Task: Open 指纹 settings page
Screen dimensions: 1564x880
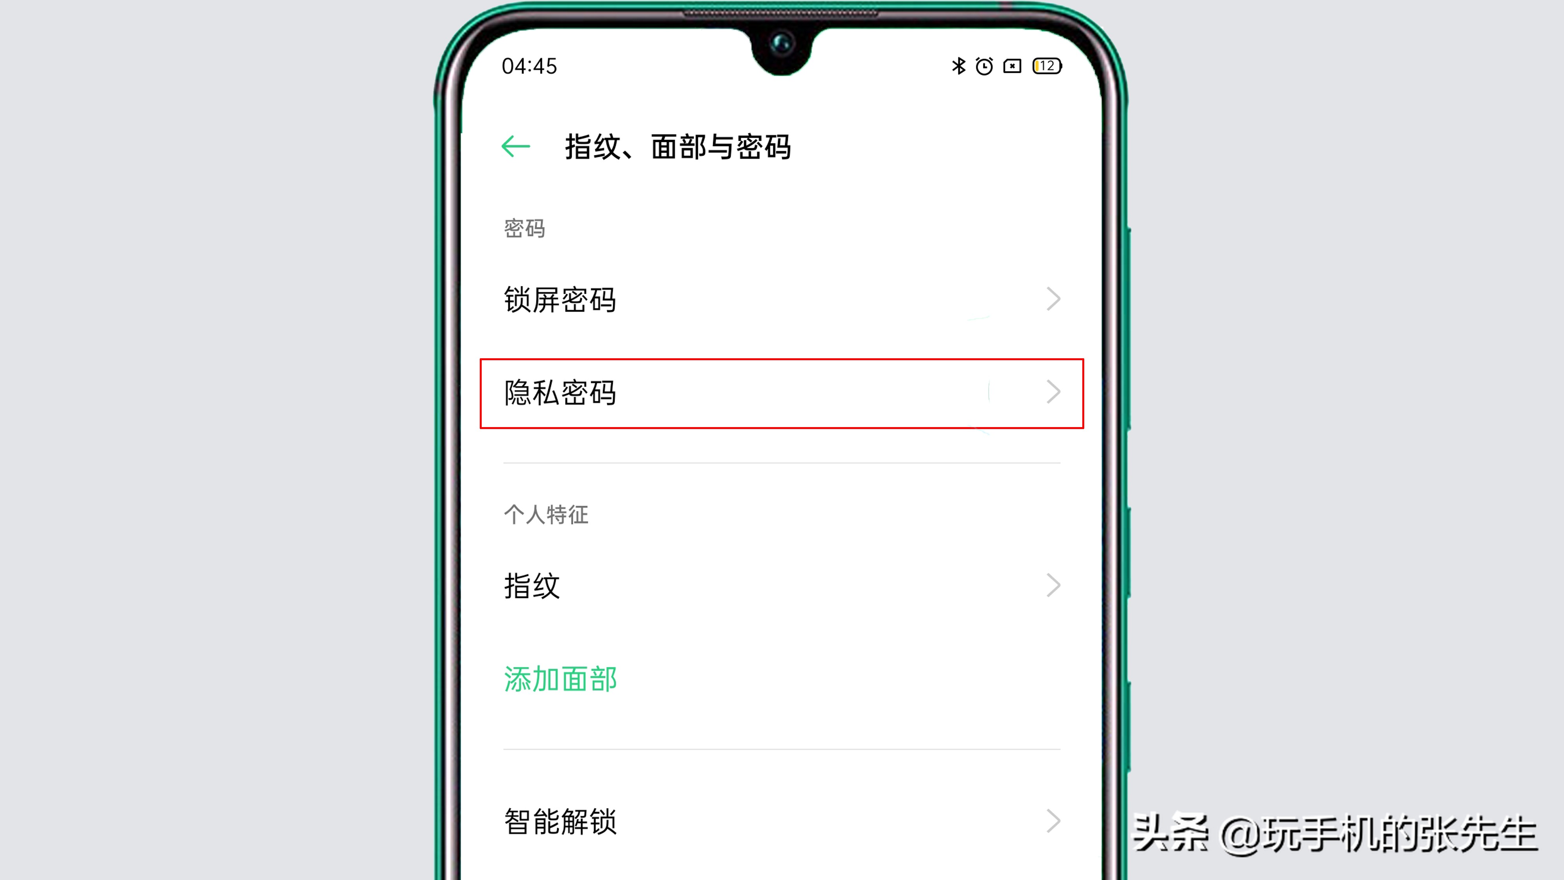Action: [781, 585]
